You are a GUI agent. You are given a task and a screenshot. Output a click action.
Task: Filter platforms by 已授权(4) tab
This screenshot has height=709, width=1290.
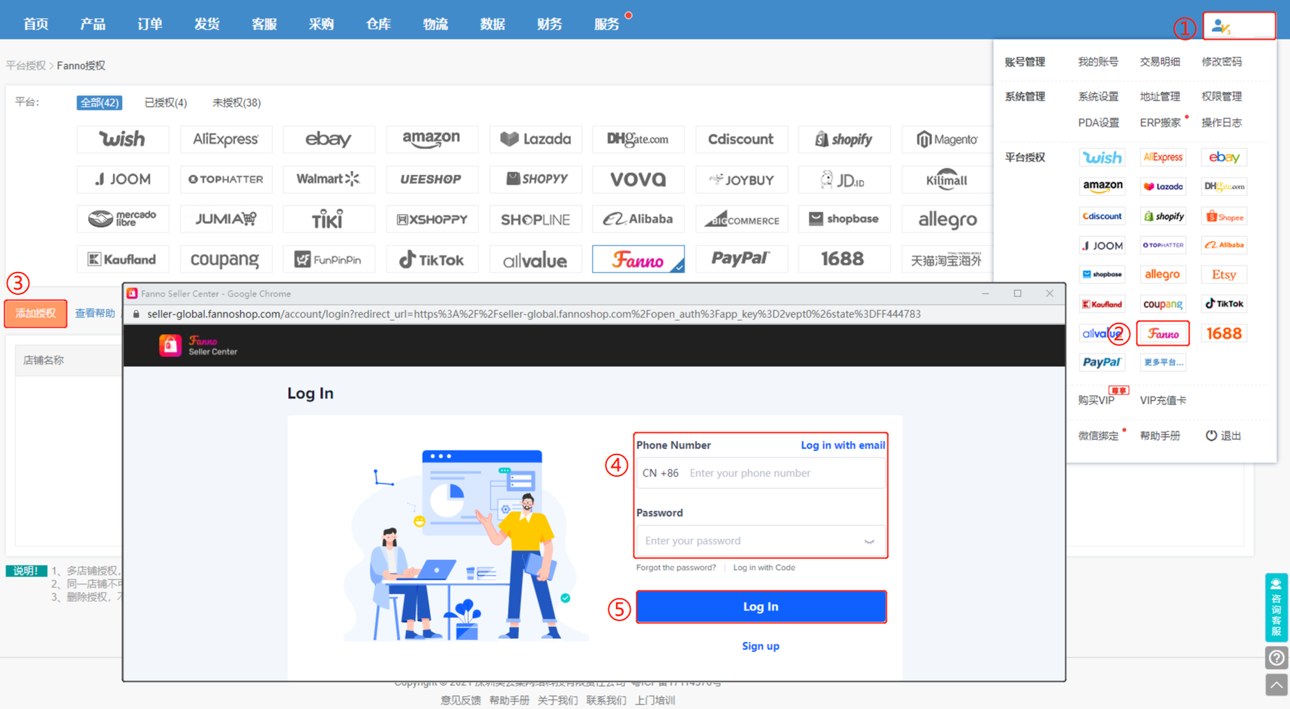tap(165, 102)
